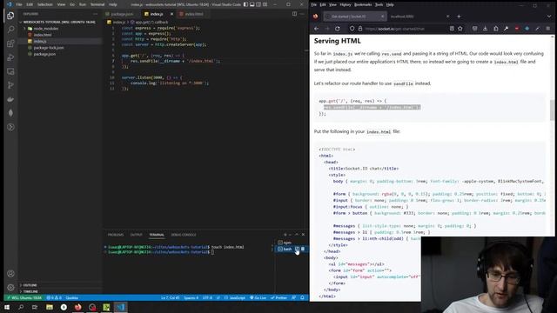Switch to Firefox from the taskbar
Image resolution: width=557 pixels, height=313 pixels.
77,307
